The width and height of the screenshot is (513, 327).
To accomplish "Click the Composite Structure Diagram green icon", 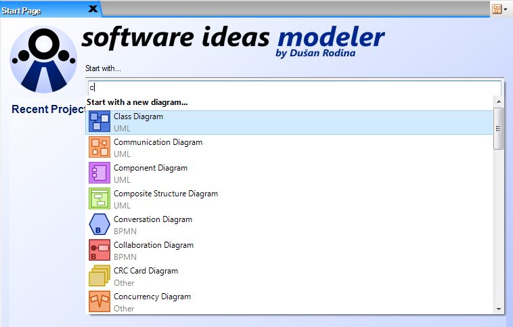I will tap(99, 198).
